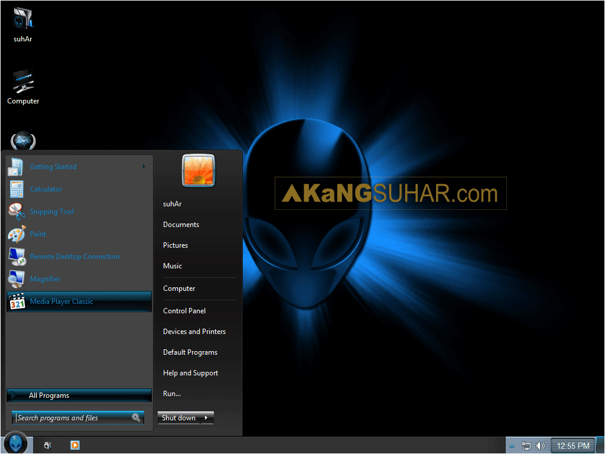Image resolution: width=605 pixels, height=454 pixels.
Task: Open Computer from Start menu right pane
Action: pos(179,288)
